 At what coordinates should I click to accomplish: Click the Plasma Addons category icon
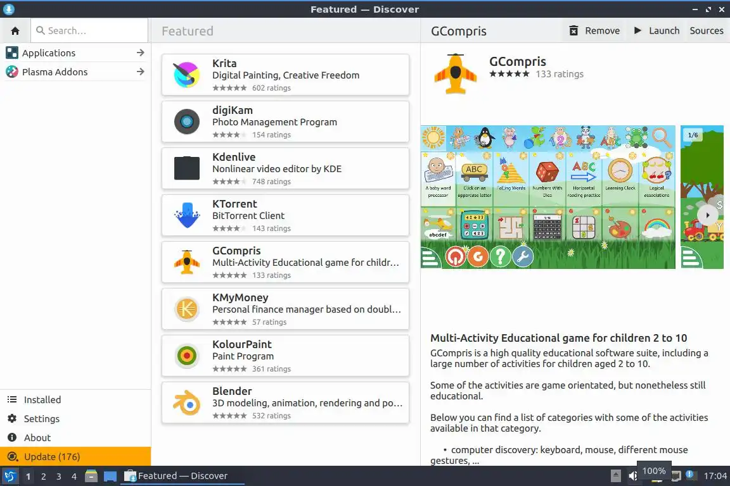click(11, 72)
